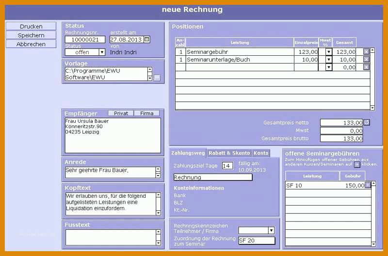This screenshot has width=388, height=256.
Task: Browse for a Vorlage file using the ellipsis button
Action: point(157,78)
